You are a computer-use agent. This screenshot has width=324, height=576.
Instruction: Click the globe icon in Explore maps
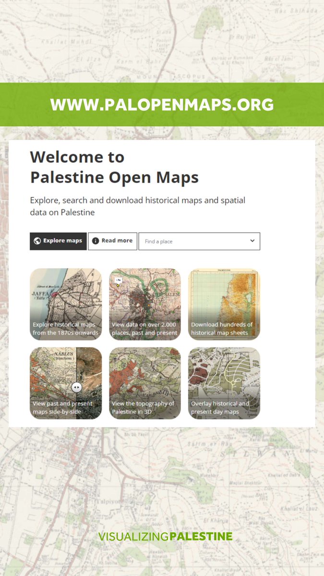tap(37, 241)
